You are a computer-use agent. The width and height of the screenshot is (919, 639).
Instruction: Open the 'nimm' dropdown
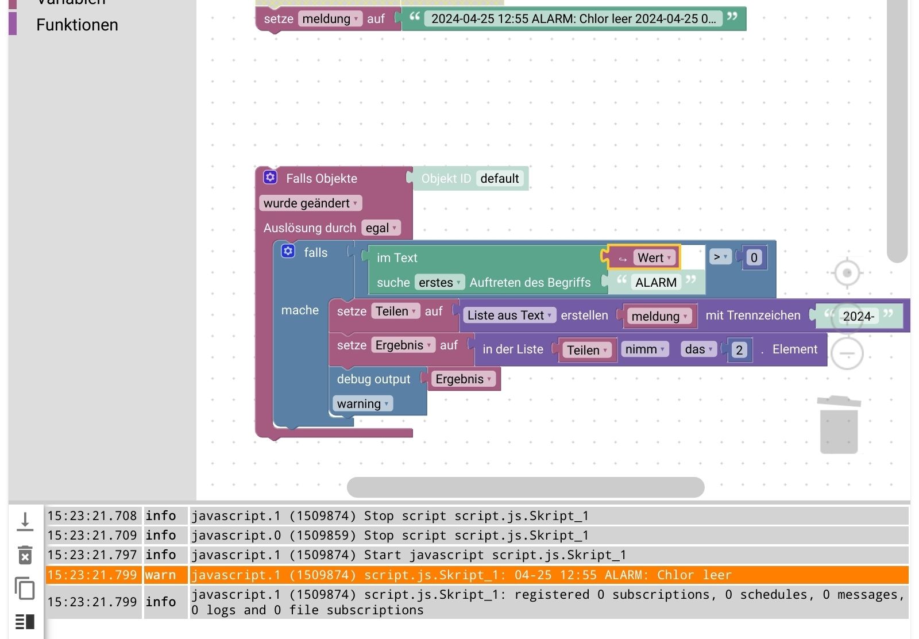(644, 349)
